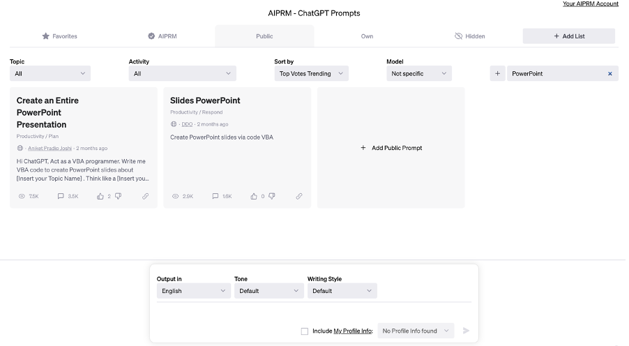
Task: Click into the prompt message input area
Action: [x=314, y=312]
